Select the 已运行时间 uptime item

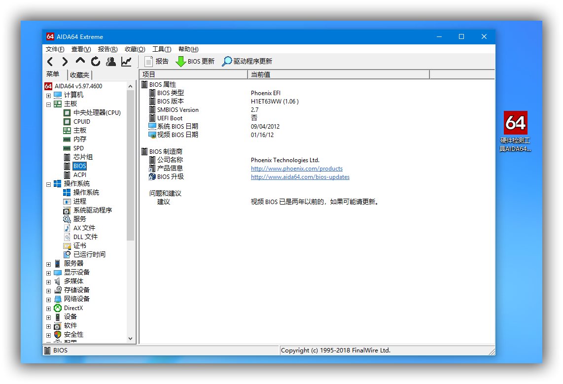click(x=89, y=254)
